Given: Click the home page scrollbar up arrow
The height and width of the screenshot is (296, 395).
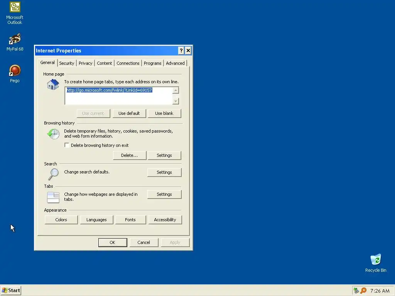Looking at the screenshot, I should (x=176, y=90).
